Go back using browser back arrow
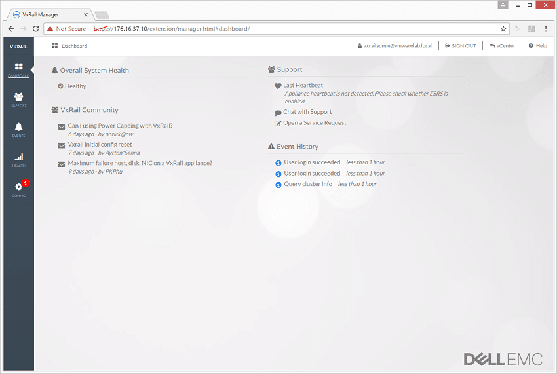This screenshot has height=374, width=557. click(11, 29)
